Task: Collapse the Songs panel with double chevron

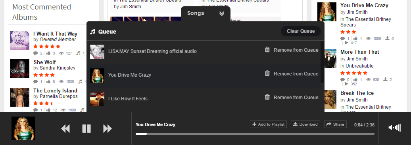Action: click(222, 13)
